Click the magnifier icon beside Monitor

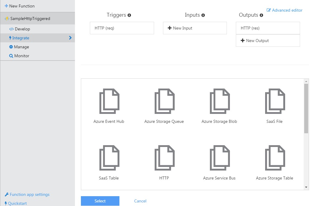(x=11, y=56)
